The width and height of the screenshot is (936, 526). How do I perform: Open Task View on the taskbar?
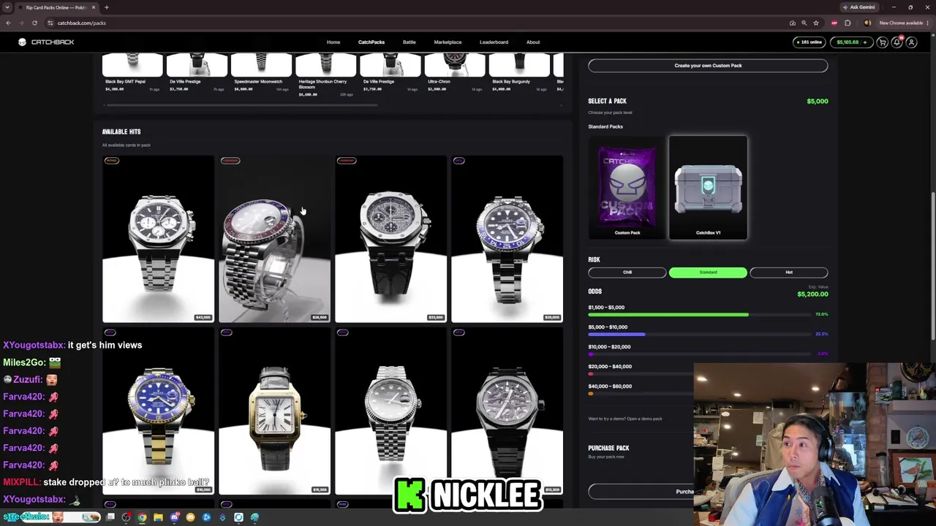click(110, 517)
